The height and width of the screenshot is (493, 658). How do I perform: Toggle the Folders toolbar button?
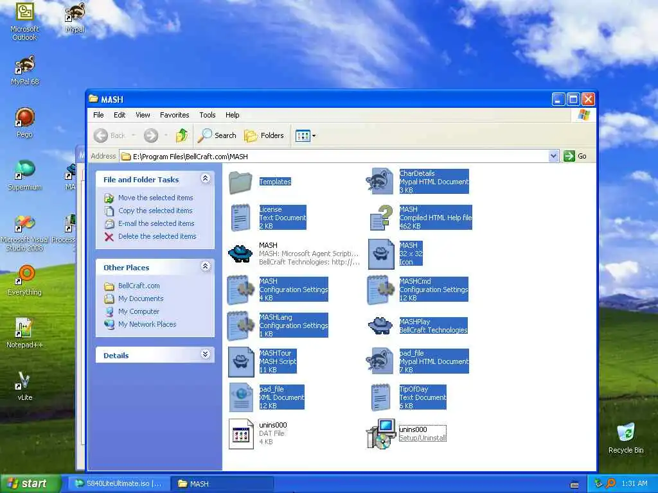tap(264, 135)
